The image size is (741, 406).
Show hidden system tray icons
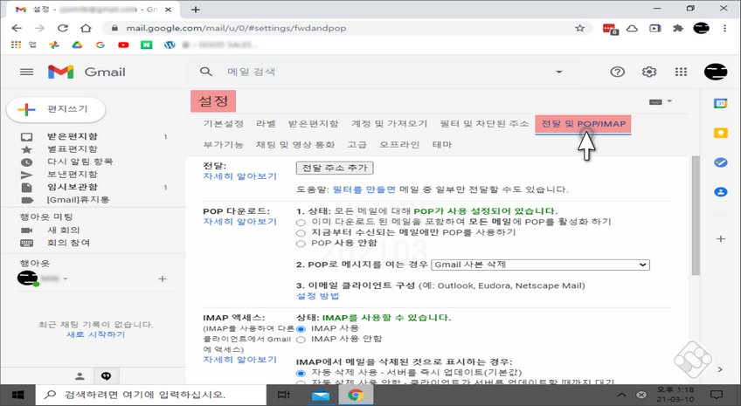622,395
